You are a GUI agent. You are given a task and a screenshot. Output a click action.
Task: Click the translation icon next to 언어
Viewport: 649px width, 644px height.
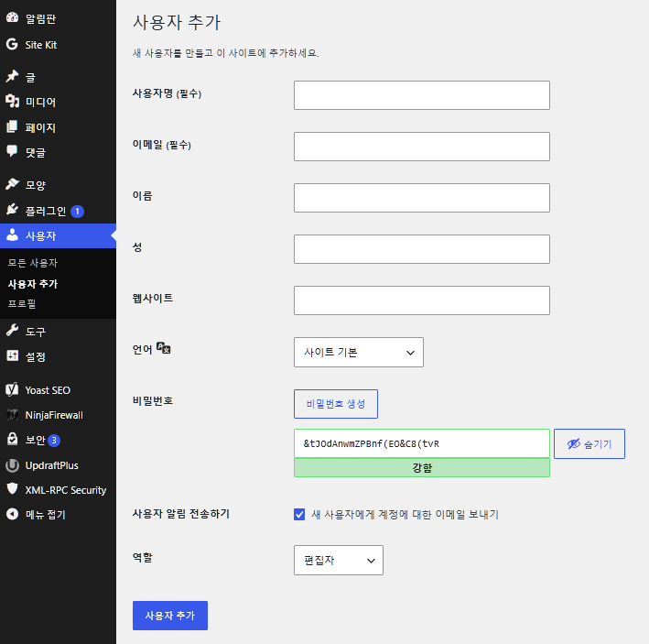[x=164, y=348]
